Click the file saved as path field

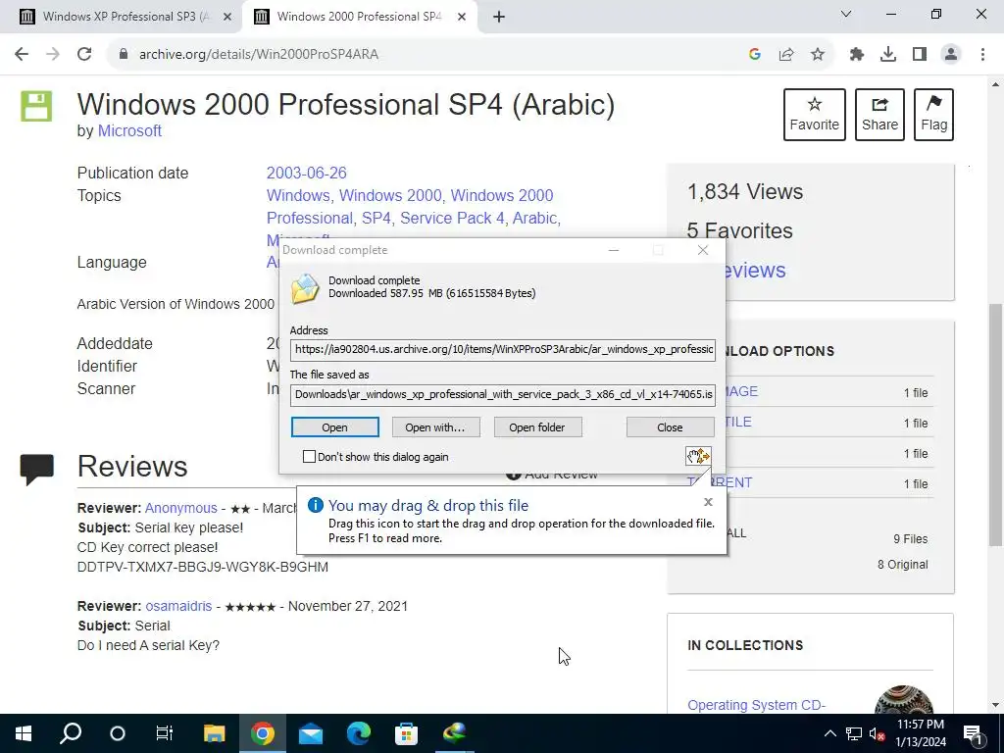[503, 394]
